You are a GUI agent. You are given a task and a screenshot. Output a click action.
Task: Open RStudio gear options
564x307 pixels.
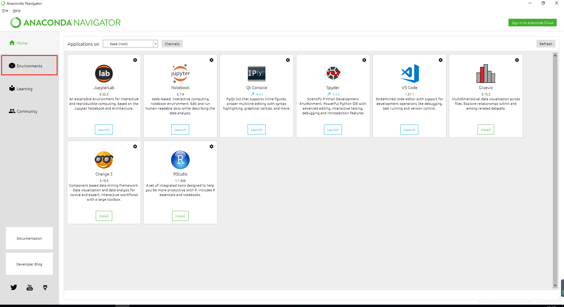coord(211,146)
